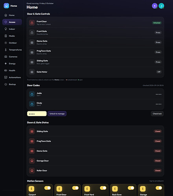Image resolution: width=173 pixels, height=196 pixels.
Task: Click the Press button for Sliding Gate
Action: pos(158,62)
